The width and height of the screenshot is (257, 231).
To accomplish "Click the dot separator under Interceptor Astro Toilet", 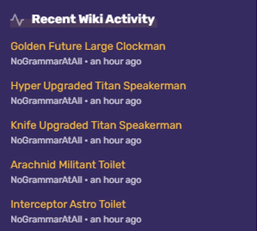I will pyautogui.click(x=86, y=220).
